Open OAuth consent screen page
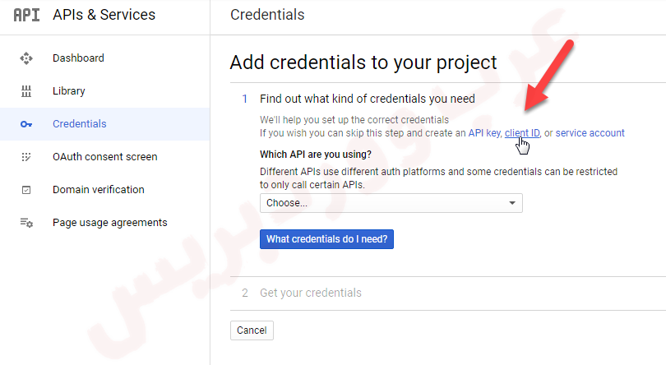 (x=104, y=157)
